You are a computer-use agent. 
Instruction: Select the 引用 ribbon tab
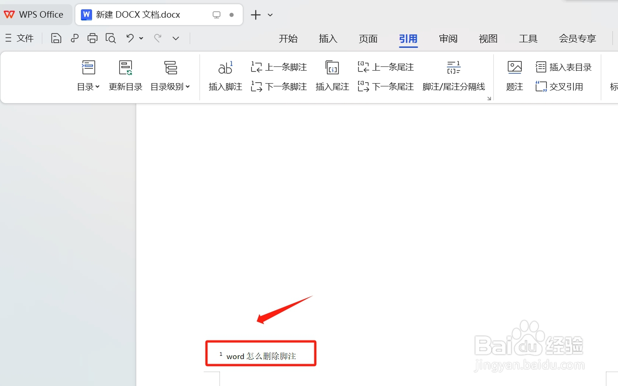click(x=408, y=39)
